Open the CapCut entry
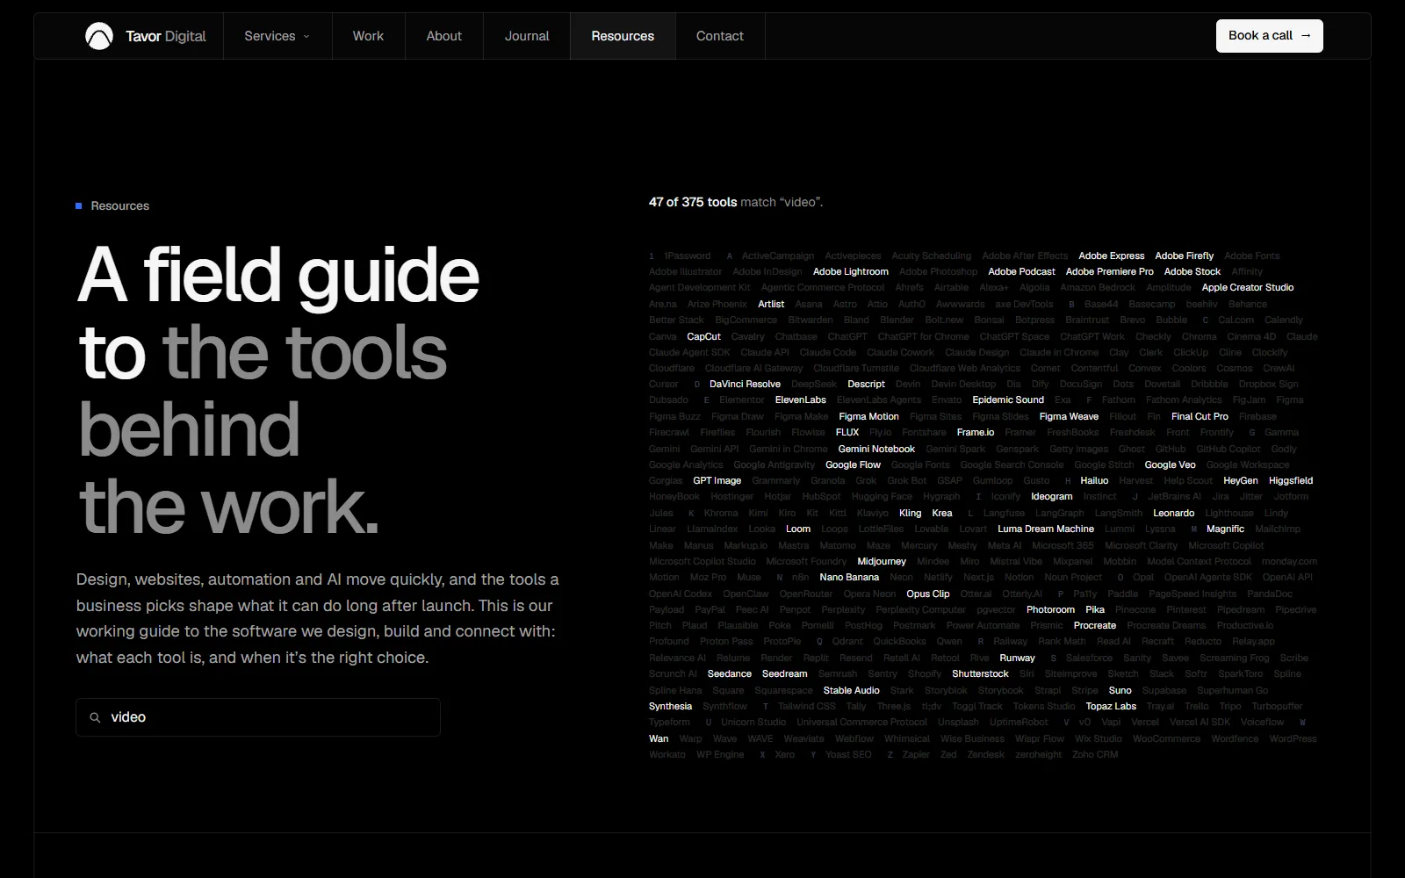This screenshot has width=1405, height=878. click(703, 336)
